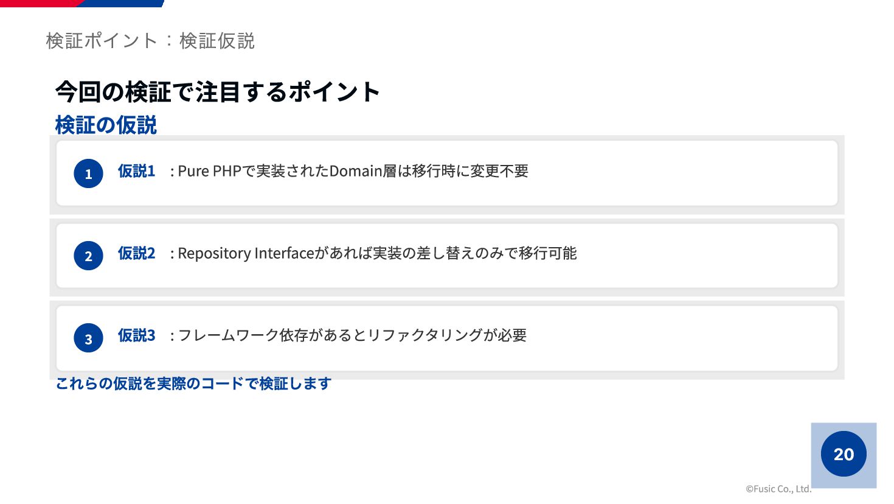Click empty area of first hypothesis card
This screenshot has height=504, width=894.
(x=681, y=173)
